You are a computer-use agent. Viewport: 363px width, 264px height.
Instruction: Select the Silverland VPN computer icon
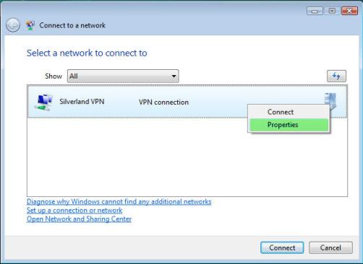tap(44, 102)
